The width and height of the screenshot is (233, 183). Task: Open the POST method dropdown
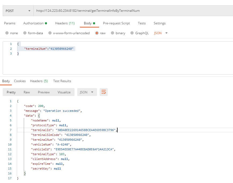[x=18, y=11]
